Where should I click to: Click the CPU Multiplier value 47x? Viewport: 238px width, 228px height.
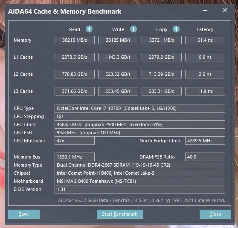[x=75, y=141]
